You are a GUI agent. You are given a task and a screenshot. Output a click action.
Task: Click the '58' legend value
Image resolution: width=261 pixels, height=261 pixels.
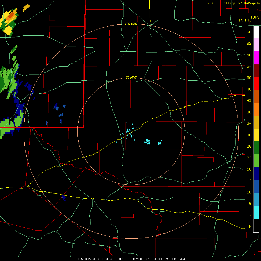click(249, 55)
